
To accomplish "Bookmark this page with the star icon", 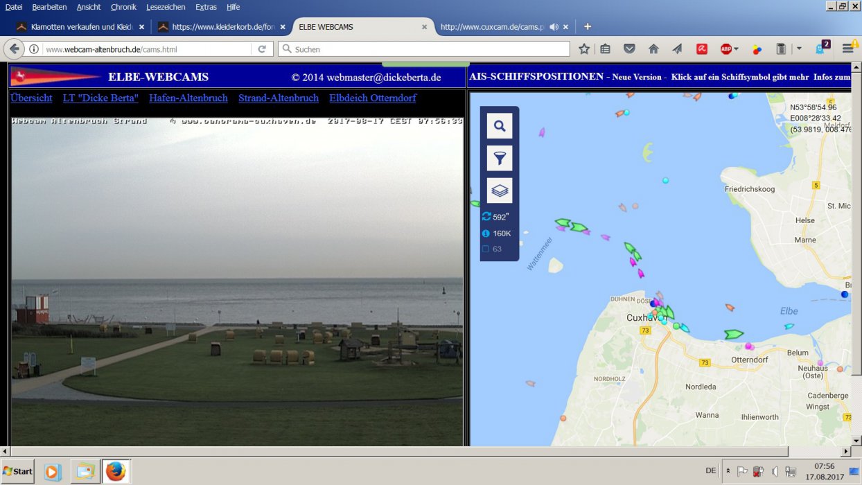I will coord(584,49).
